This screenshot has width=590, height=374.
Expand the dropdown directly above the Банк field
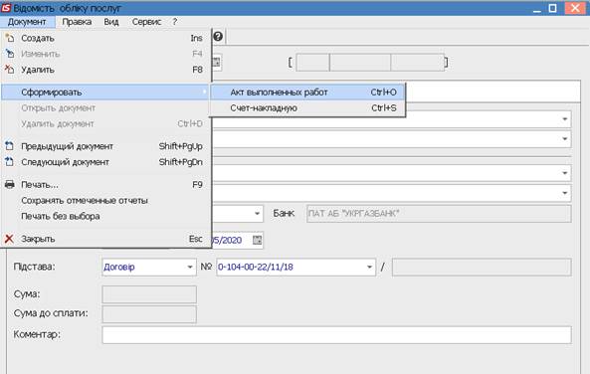coord(565,193)
